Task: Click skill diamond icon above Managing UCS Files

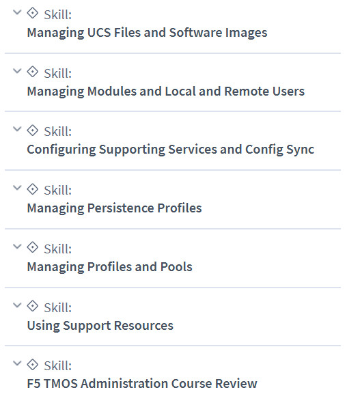Action: click(x=33, y=13)
